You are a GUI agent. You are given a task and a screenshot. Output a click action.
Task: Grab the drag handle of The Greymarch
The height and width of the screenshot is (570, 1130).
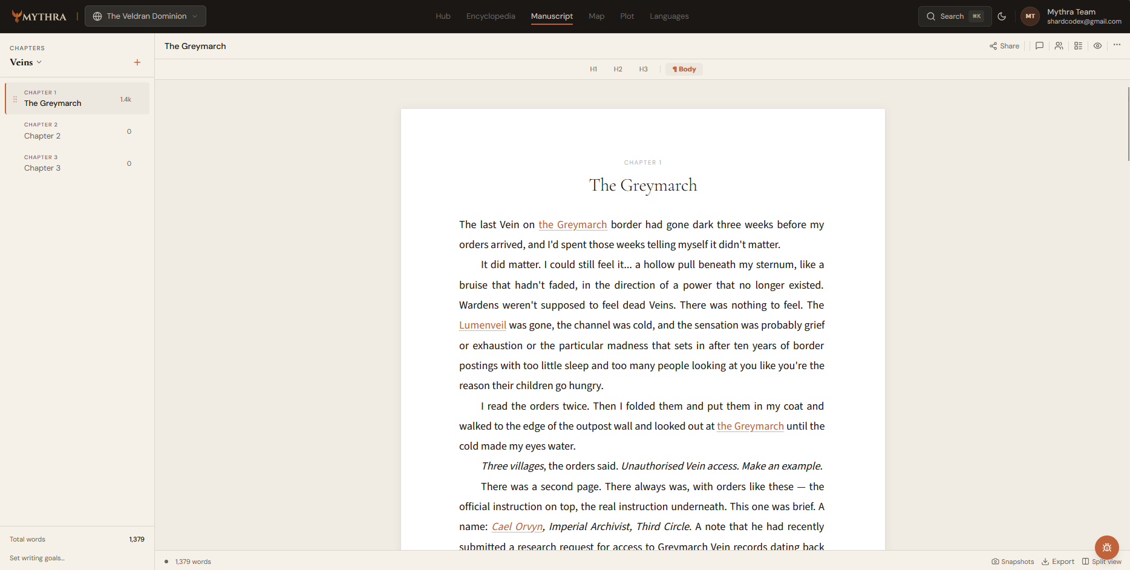[15, 99]
